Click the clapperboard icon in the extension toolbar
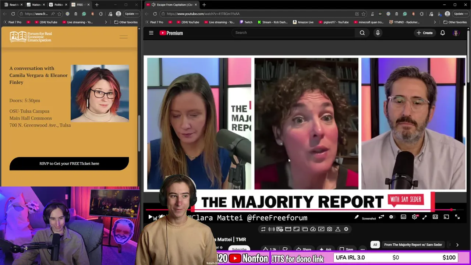The width and height of the screenshot is (471, 265). point(288,229)
